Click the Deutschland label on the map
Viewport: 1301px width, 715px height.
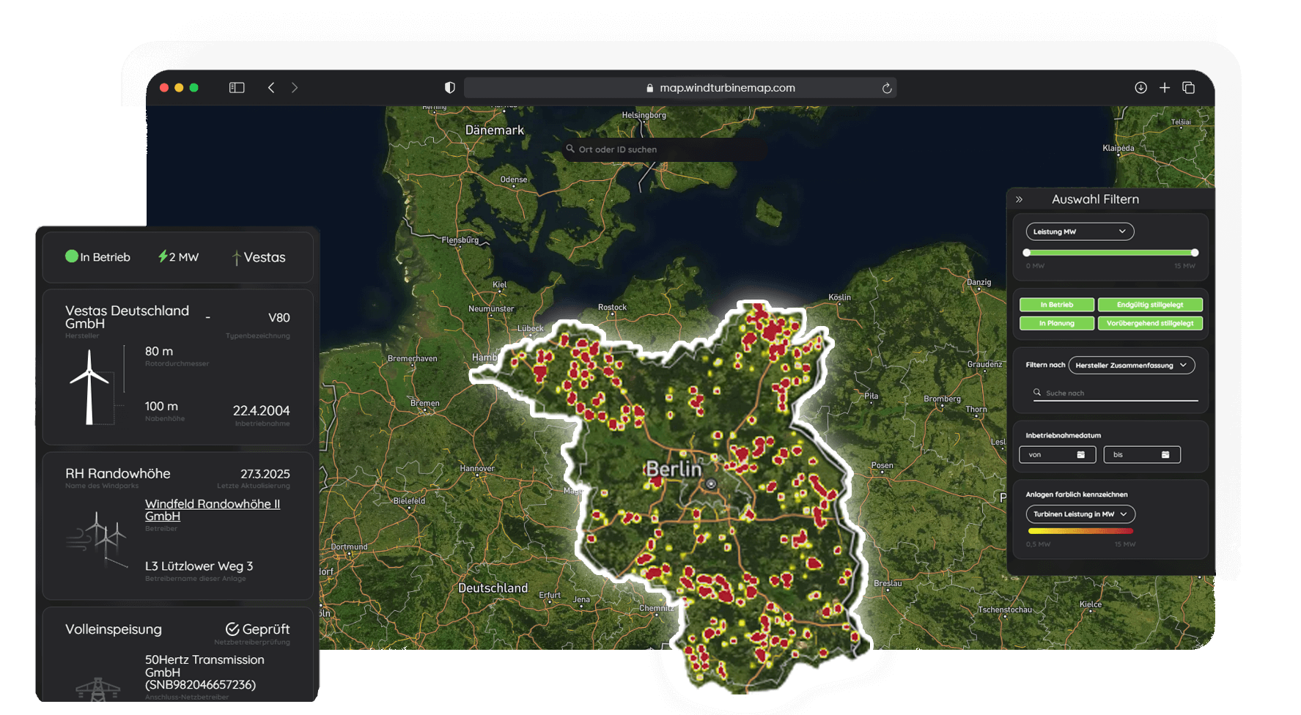point(493,588)
